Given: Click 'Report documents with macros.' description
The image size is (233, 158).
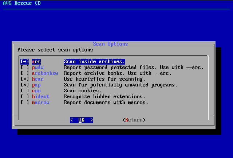Looking at the screenshot, I should [106, 102].
